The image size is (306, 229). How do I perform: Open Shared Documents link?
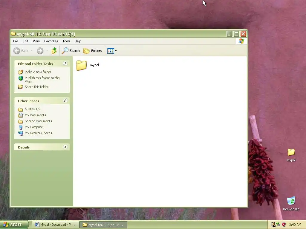pyautogui.click(x=38, y=121)
